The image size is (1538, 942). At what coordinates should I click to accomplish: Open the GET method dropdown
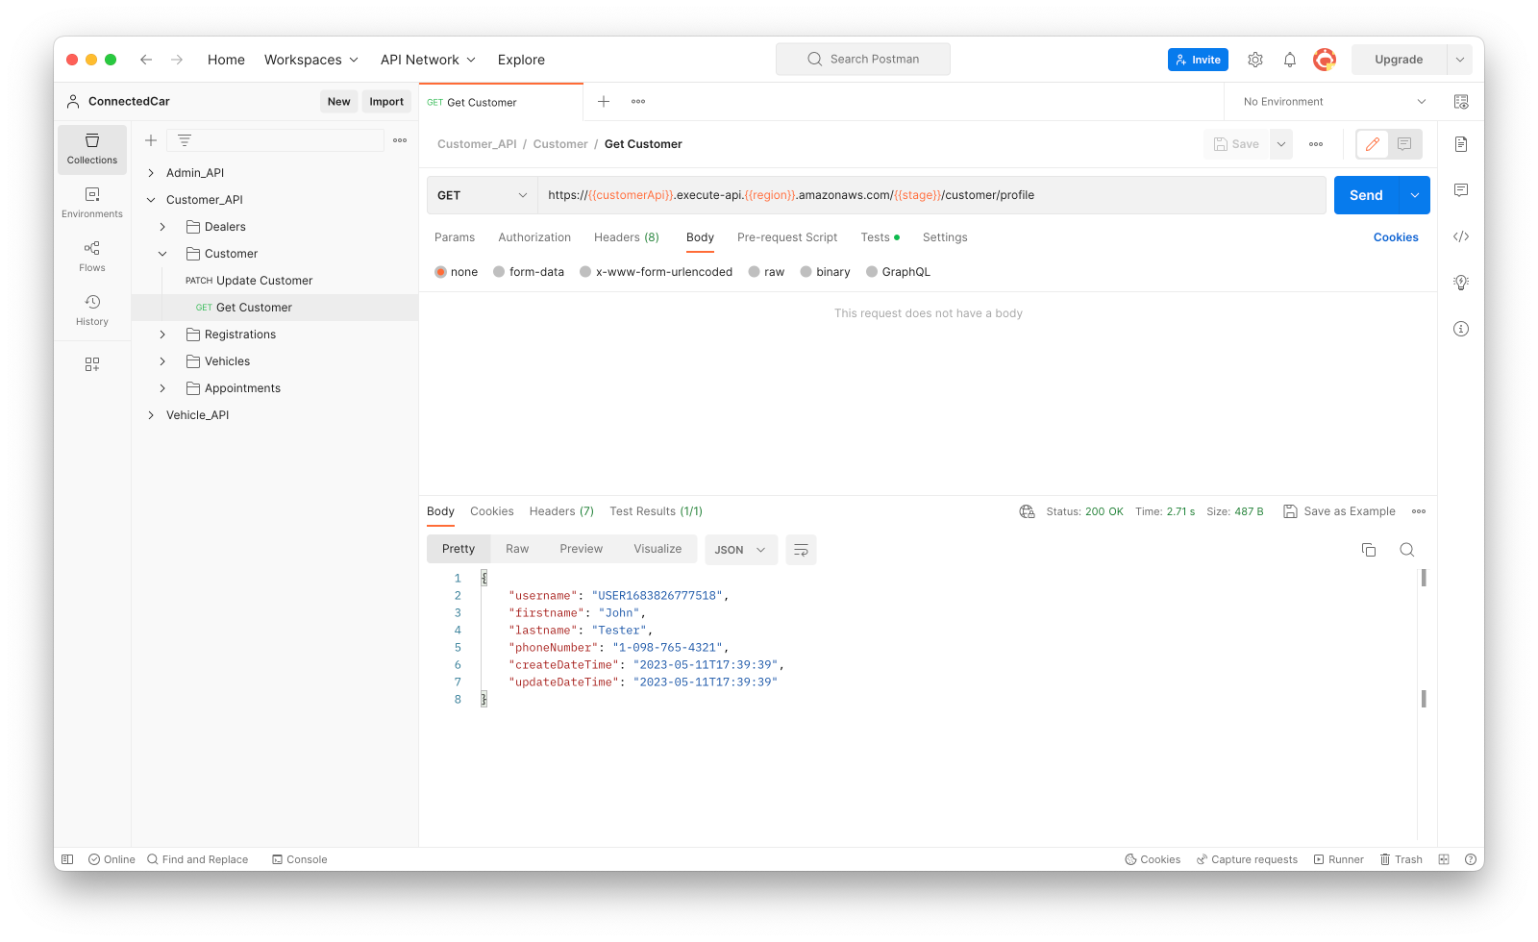coord(482,195)
